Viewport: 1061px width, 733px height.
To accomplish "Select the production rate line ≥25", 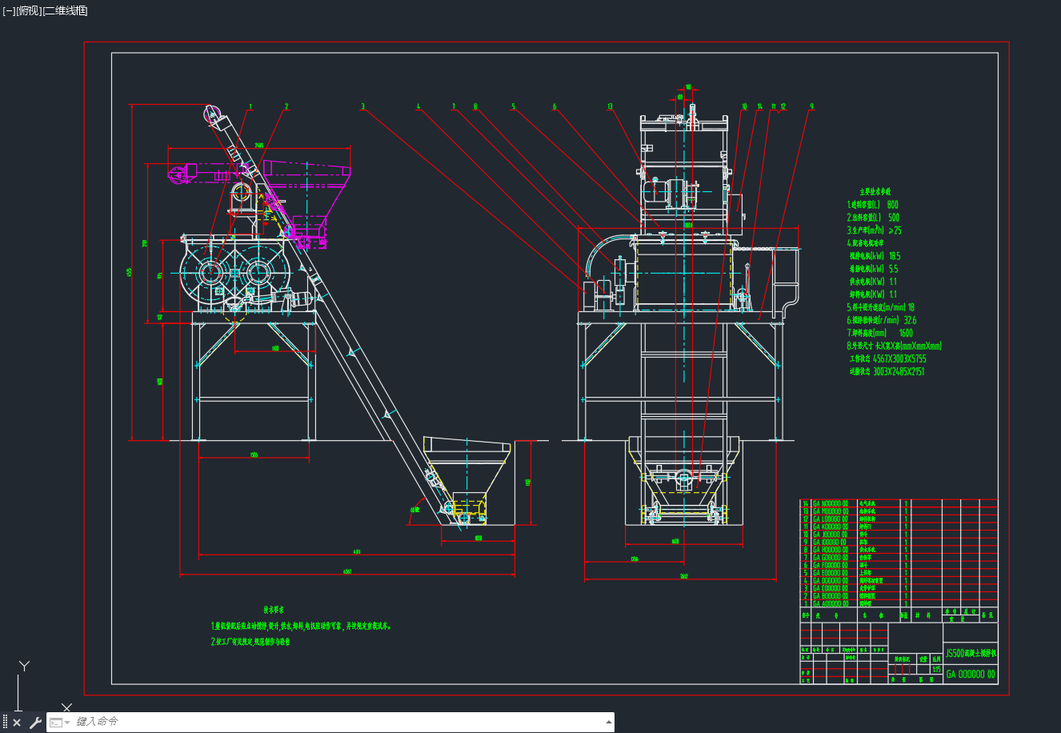I will point(875,230).
